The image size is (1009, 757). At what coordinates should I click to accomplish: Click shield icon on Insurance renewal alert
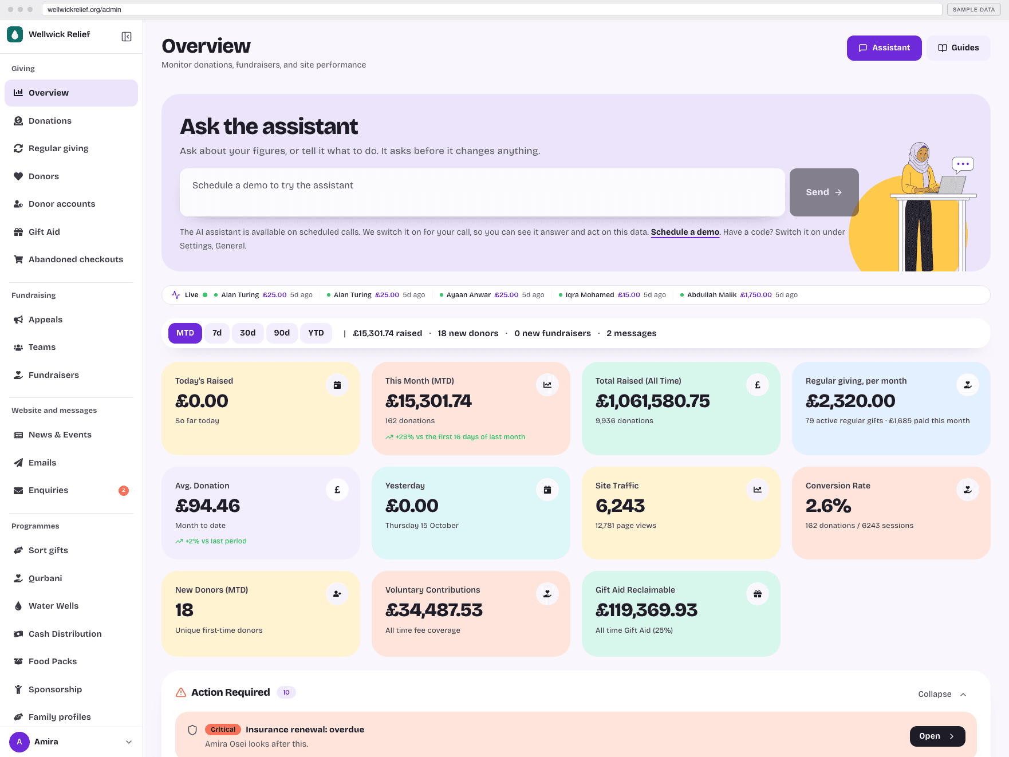pyautogui.click(x=192, y=730)
